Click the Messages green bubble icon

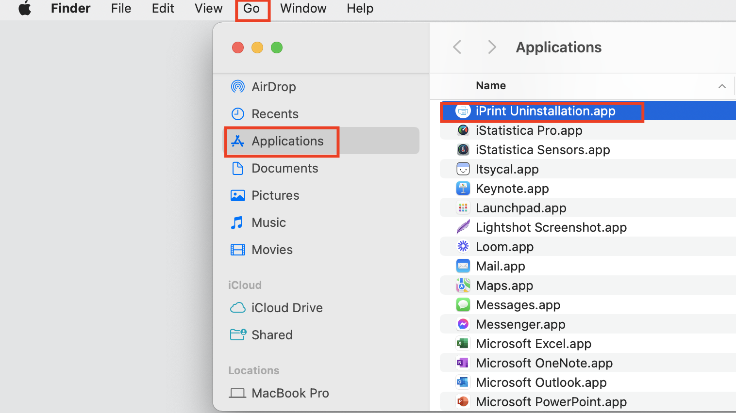click(463, 305)
